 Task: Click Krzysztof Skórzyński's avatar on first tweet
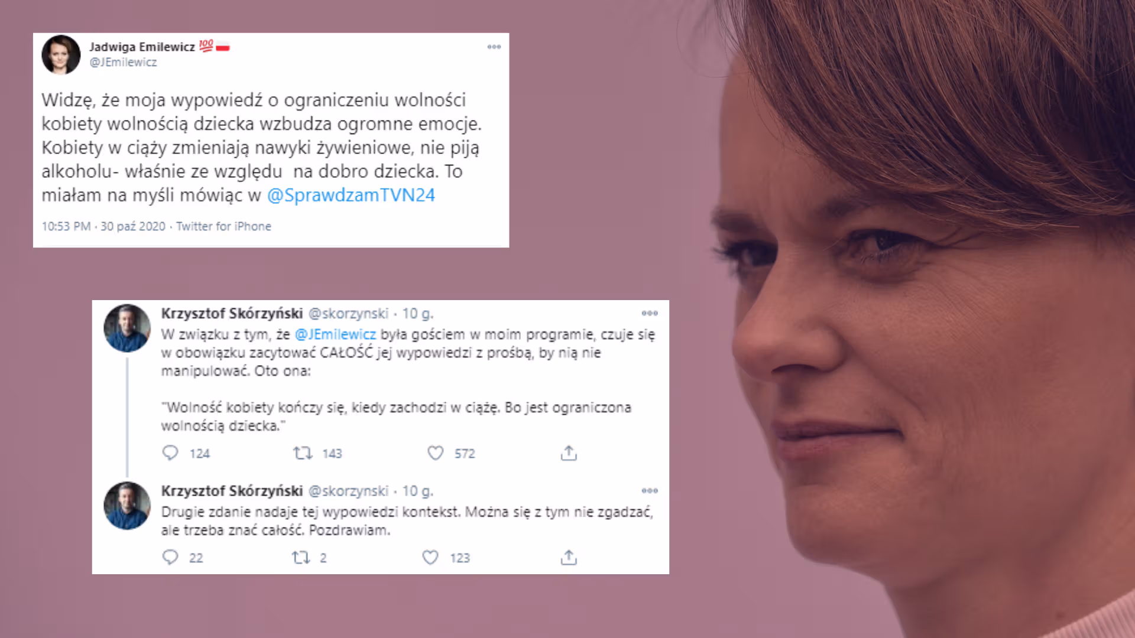coord(127,328)
